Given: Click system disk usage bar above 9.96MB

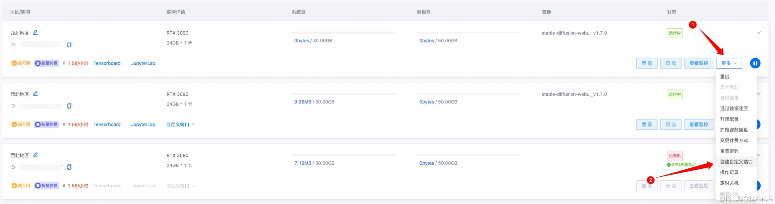Looking at the screenshot, I should point(343,94).
